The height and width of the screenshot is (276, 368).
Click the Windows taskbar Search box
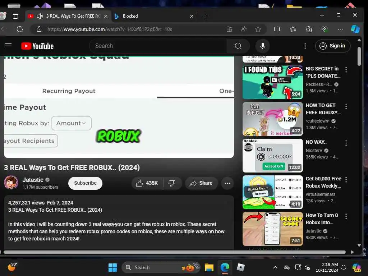(161, 267)
